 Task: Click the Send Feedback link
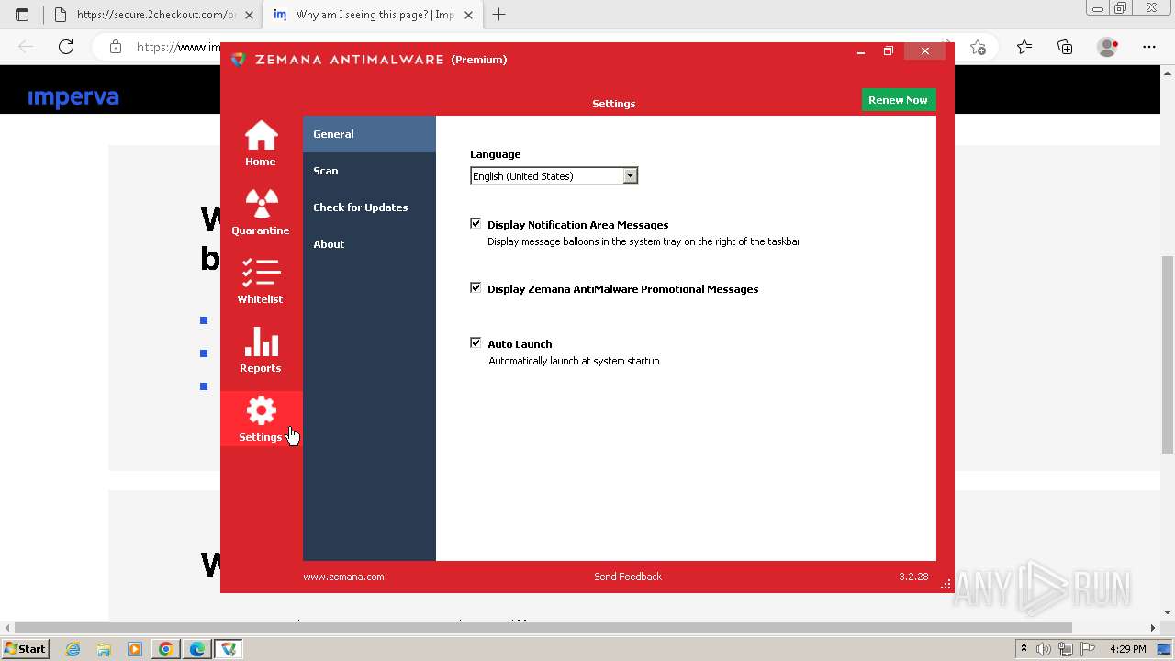coord(628,577)
